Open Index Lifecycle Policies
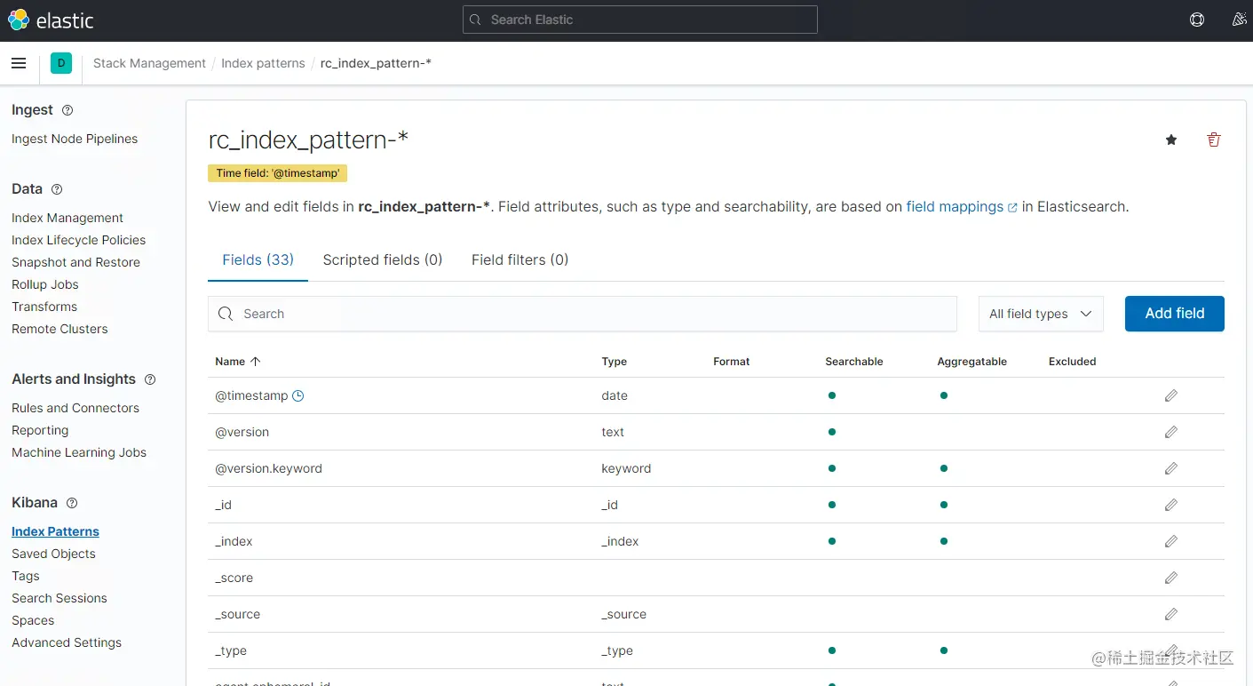1253x686 pixels. tap(78, 240)
